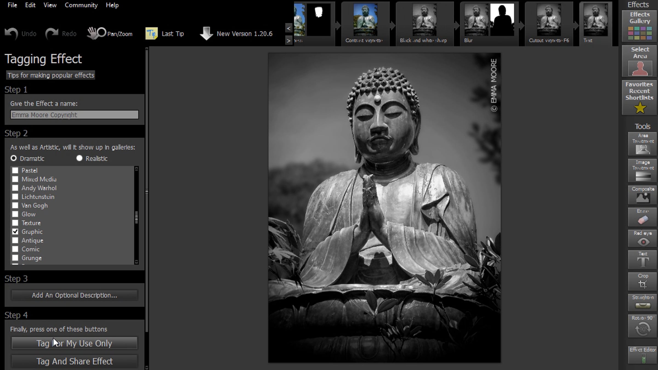
Task: Open the Text tool in Tools panel
Action: pos(643,260)
